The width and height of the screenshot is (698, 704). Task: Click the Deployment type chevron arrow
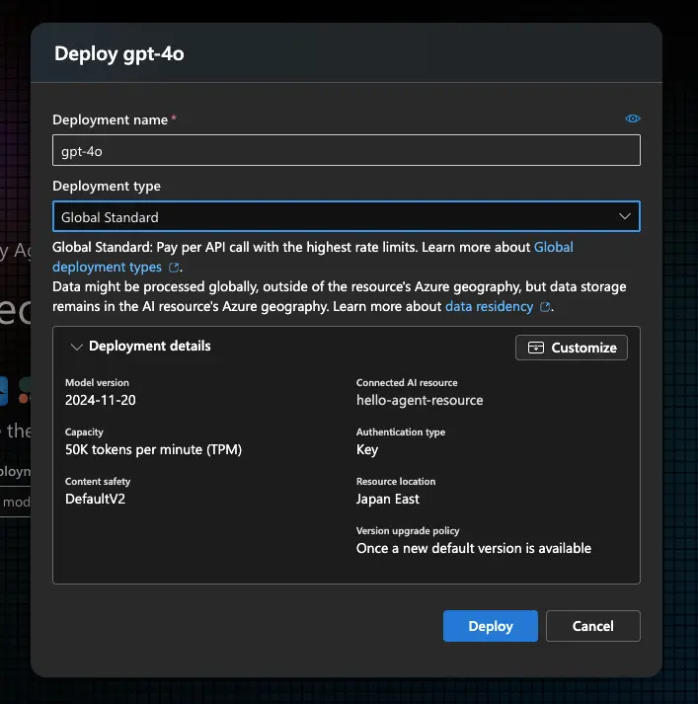pyautogui.click(x=624, y=216)
